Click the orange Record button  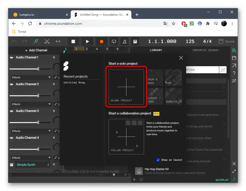[102, 41]
